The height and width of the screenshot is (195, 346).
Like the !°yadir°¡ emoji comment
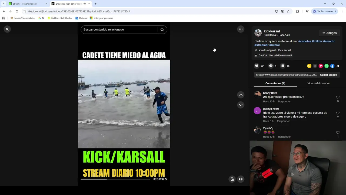(x=338, y=132)
